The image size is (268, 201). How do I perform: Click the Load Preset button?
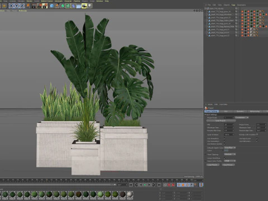click(x=213, y=165)
